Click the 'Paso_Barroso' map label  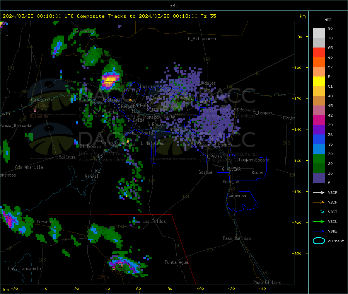(237, 239)
